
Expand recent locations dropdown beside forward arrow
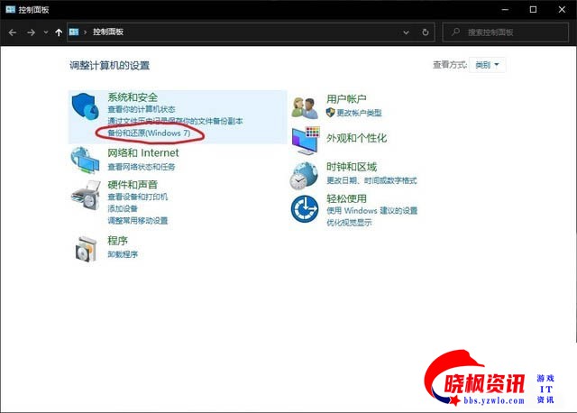[x=46, y=32]
